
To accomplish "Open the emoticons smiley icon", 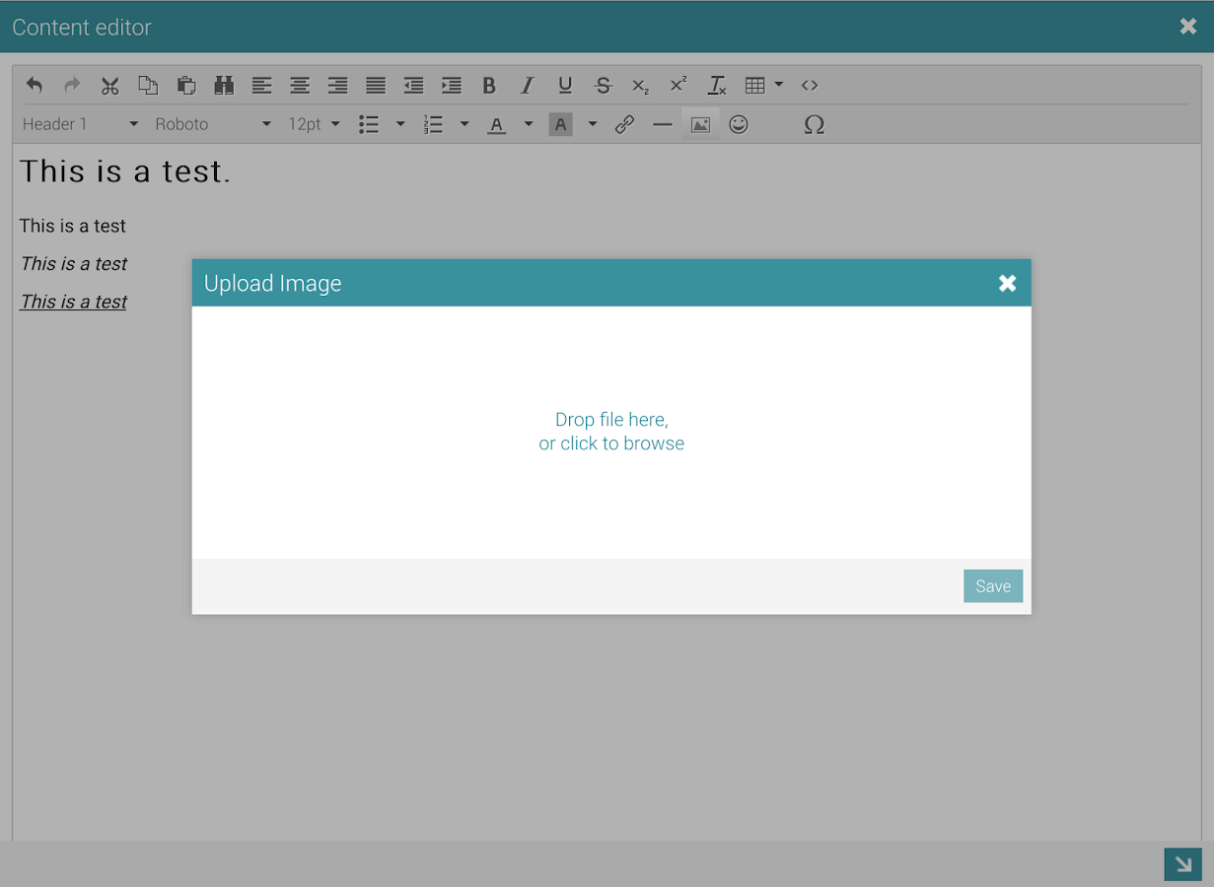I will tap(739, 124).
